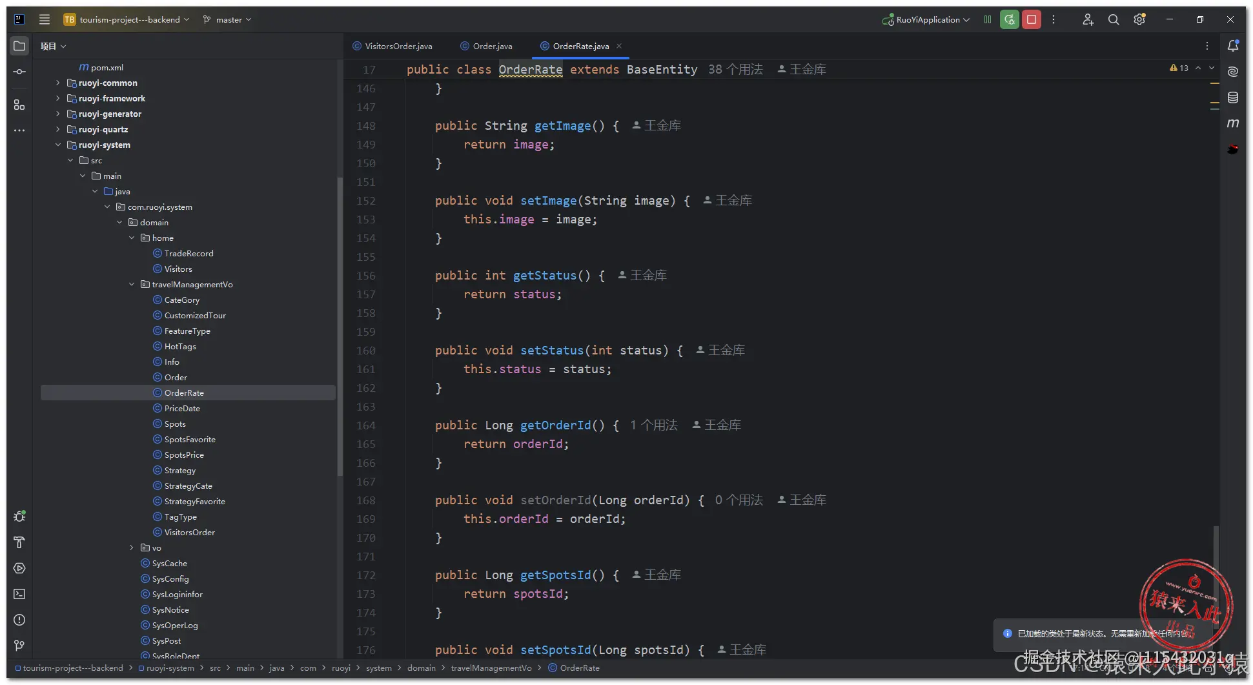The image size is (1253, 685).
Task: Jump to next highlighted problem arrow
Action: click(x=1212, y=68)
